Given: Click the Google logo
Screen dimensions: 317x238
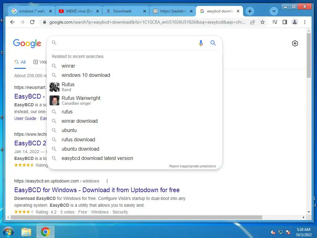Looking at the screenshot, I should coord(27,43).
